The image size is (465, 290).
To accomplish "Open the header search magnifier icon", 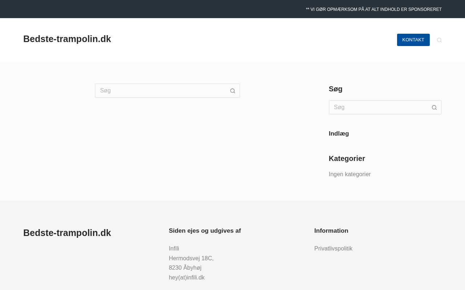I will point(439,40).
